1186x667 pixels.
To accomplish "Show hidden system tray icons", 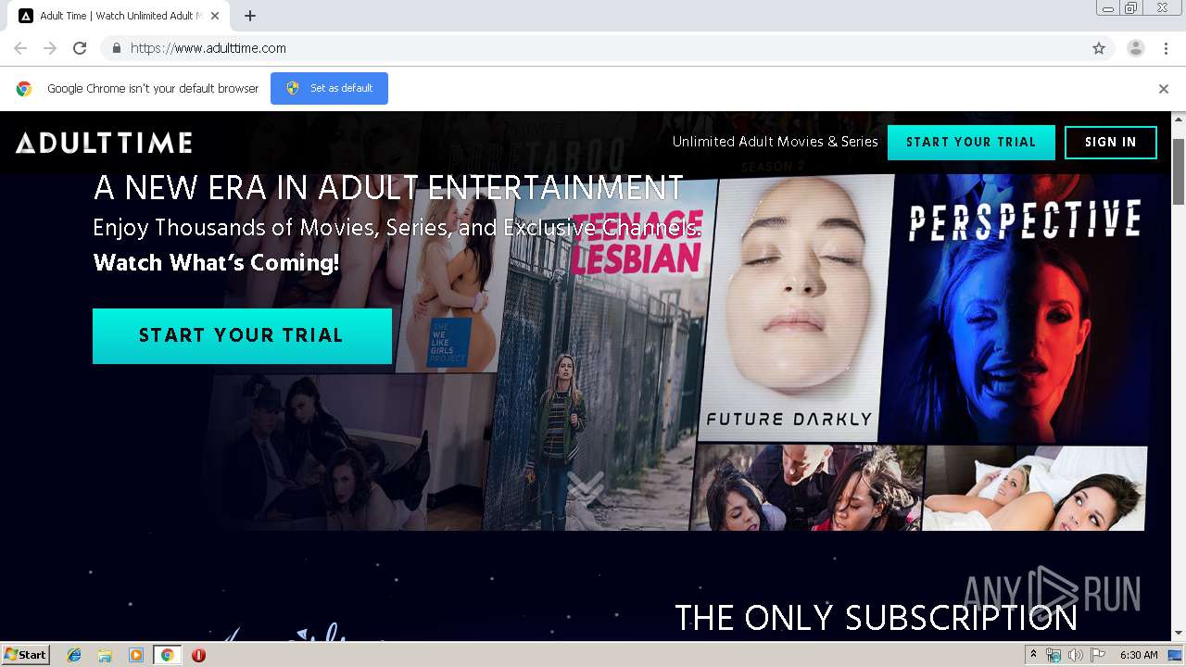I will point(1034,655).
